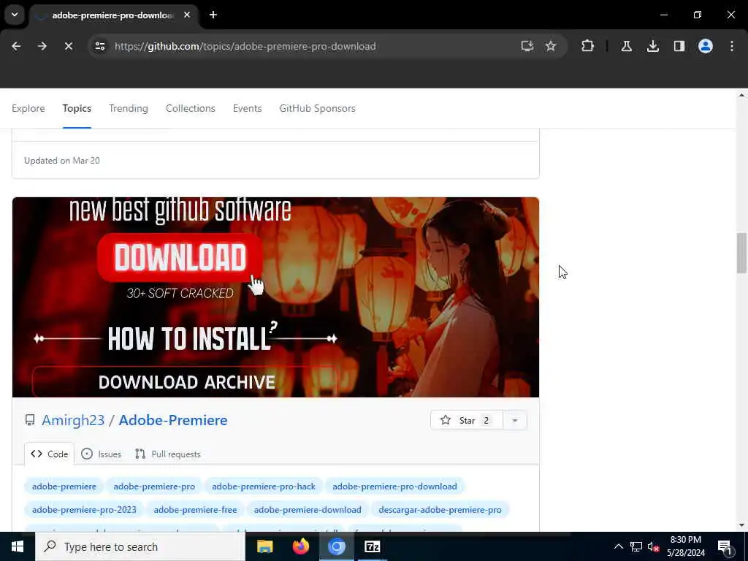Toggle the browser side panel
Image resolution: width=748 pixels, height=561 pixels.
click(679, 46)
